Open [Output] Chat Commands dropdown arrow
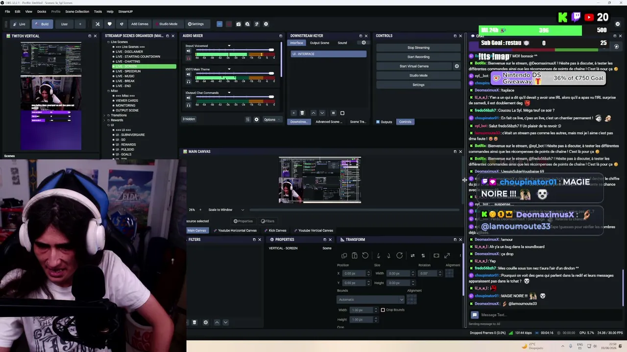 coord(229,93)
